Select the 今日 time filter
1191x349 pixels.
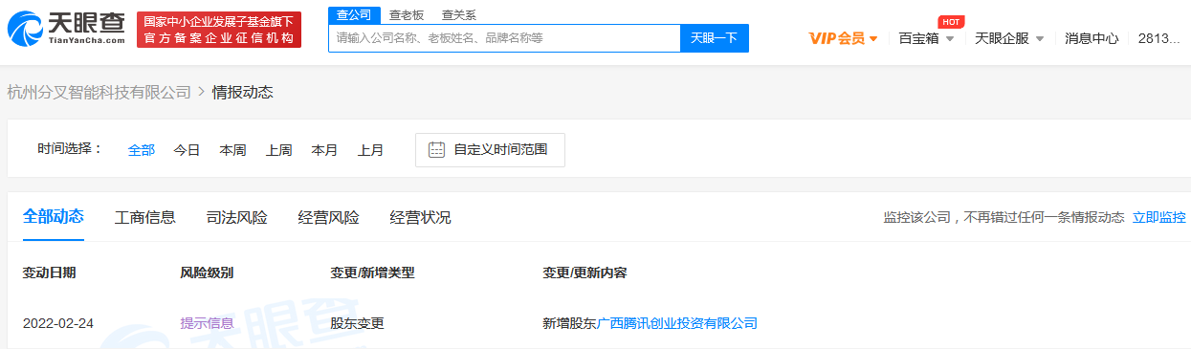click(x=187, y=150)
